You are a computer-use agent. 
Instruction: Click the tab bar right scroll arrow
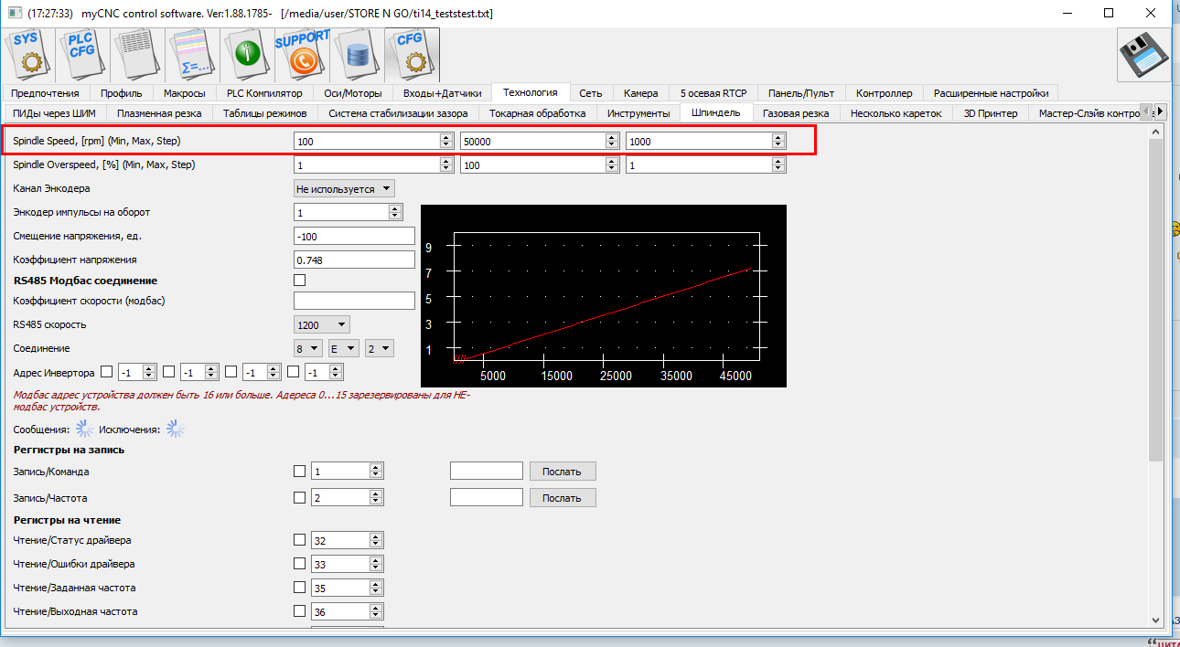tap(1161, 111)
